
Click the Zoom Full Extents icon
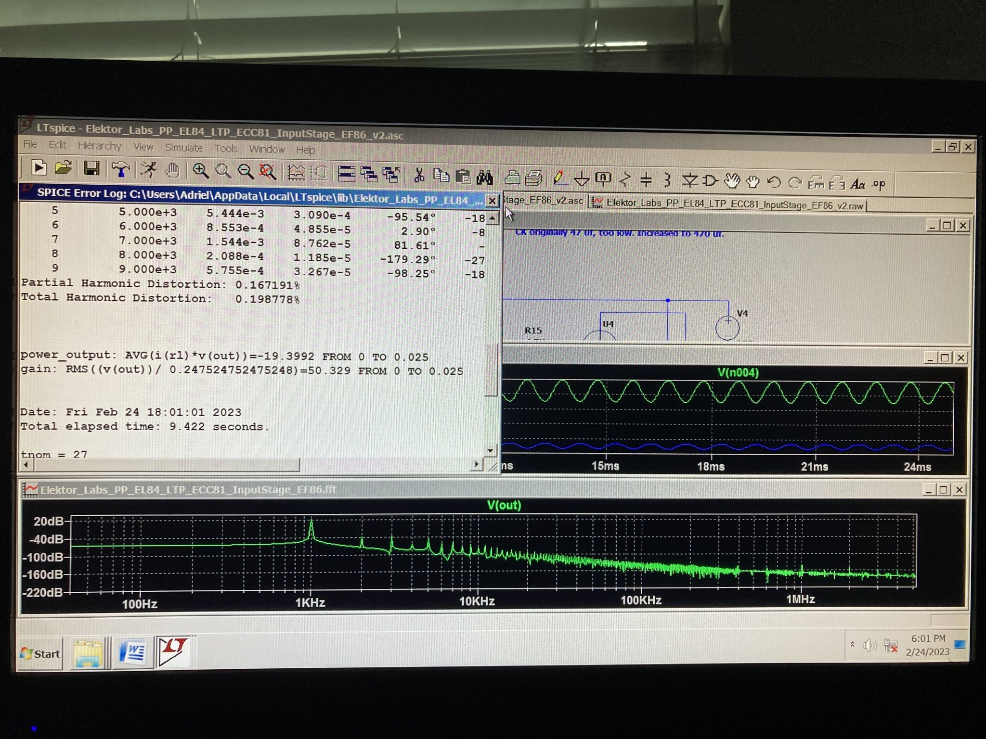pos(268,172)
